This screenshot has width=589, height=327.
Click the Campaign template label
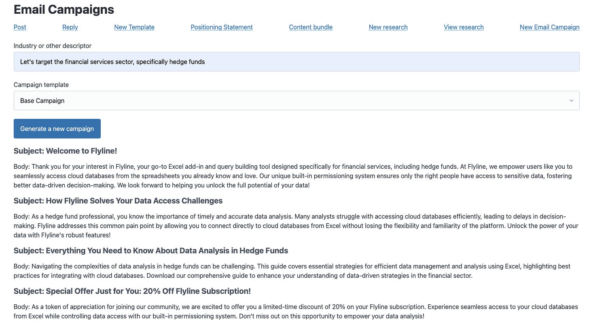(x=41, y=85)
